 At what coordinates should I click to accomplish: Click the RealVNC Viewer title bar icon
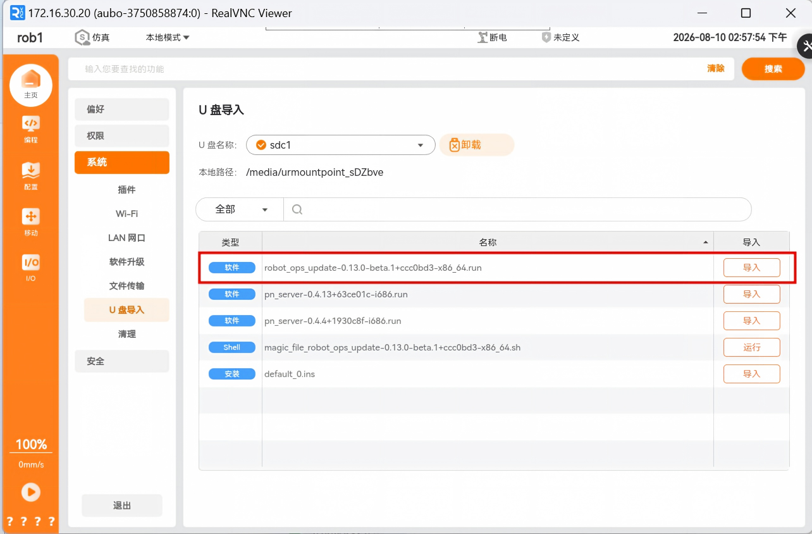point(18,13)
